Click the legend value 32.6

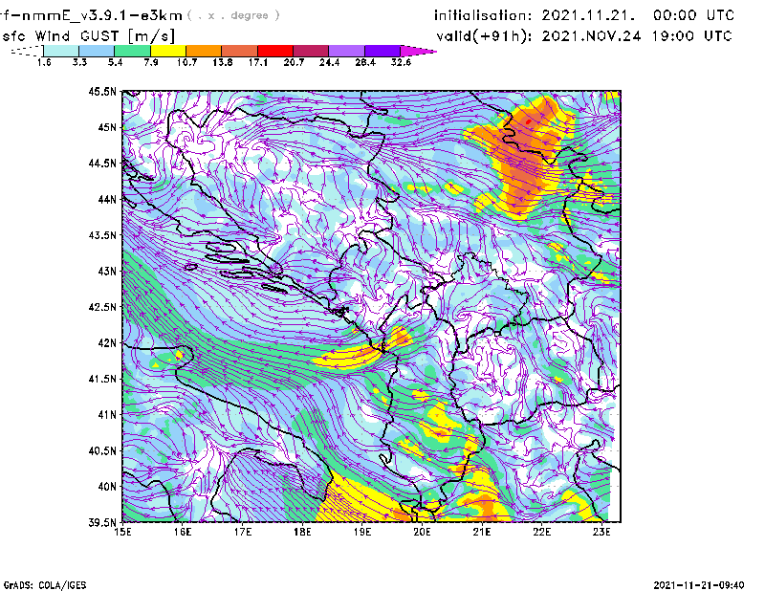pyautogui.click(x=401, y=62)
